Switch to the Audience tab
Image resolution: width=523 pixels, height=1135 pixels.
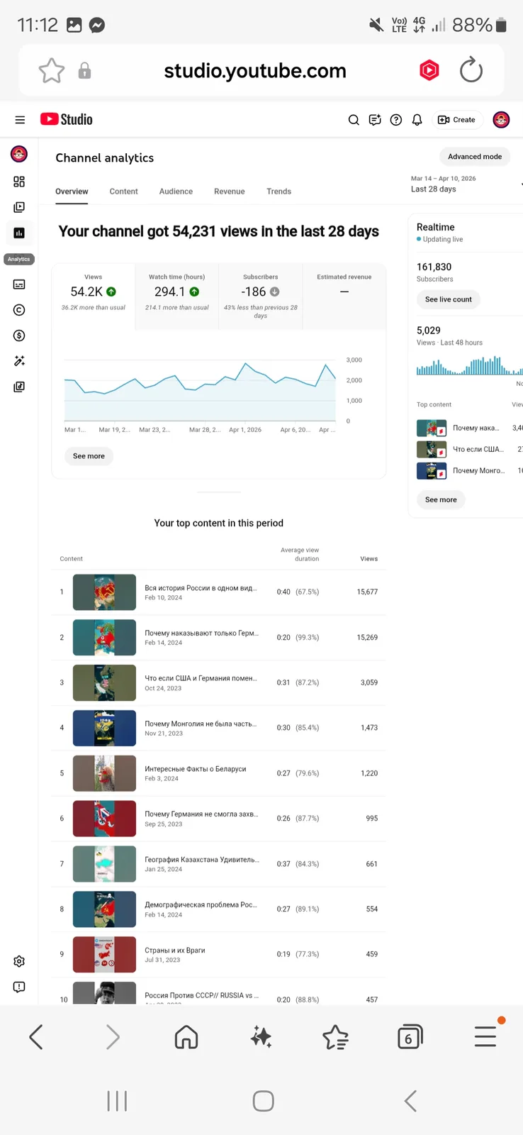pos(176,192)
